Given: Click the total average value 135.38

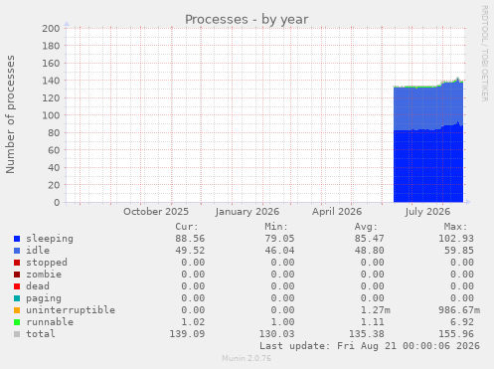Looking at the screenshot, I should [367, 334].
